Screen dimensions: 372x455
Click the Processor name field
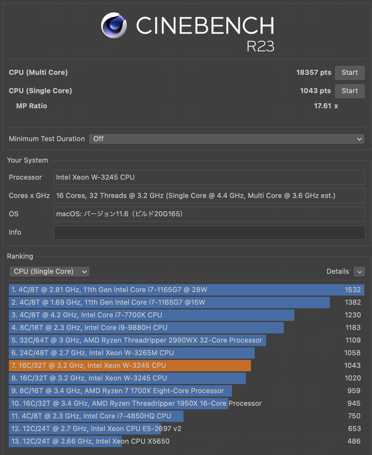(x=209, y=177)
